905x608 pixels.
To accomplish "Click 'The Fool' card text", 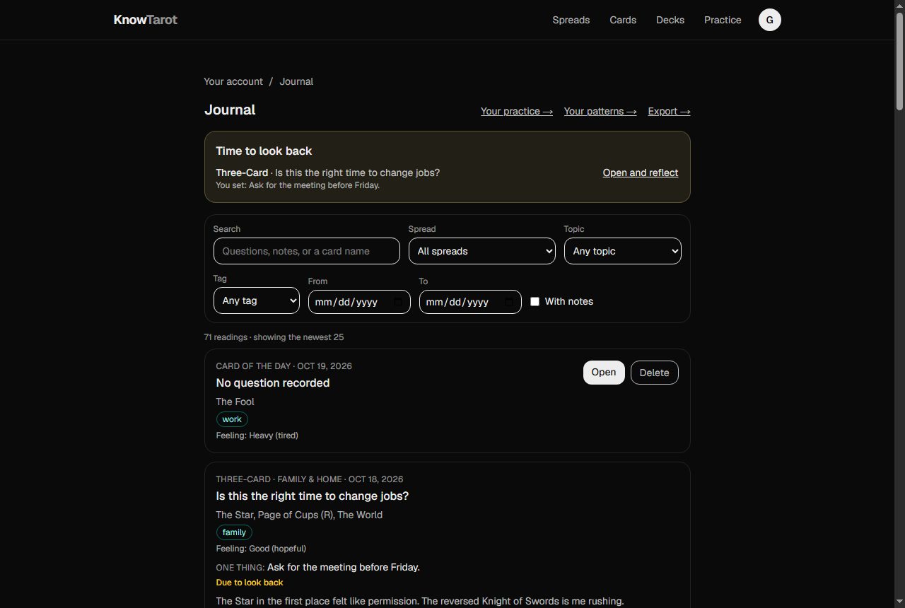I will [x=235, y=402].
